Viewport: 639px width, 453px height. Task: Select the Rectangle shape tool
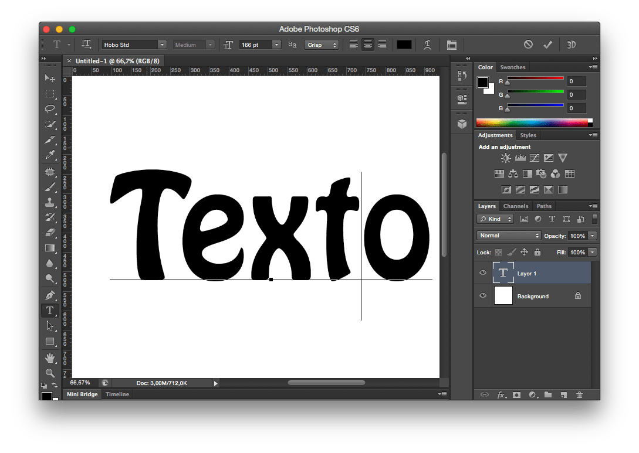[50, 342]
